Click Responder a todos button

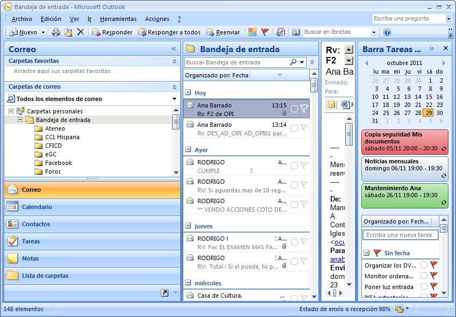[169, 32]
